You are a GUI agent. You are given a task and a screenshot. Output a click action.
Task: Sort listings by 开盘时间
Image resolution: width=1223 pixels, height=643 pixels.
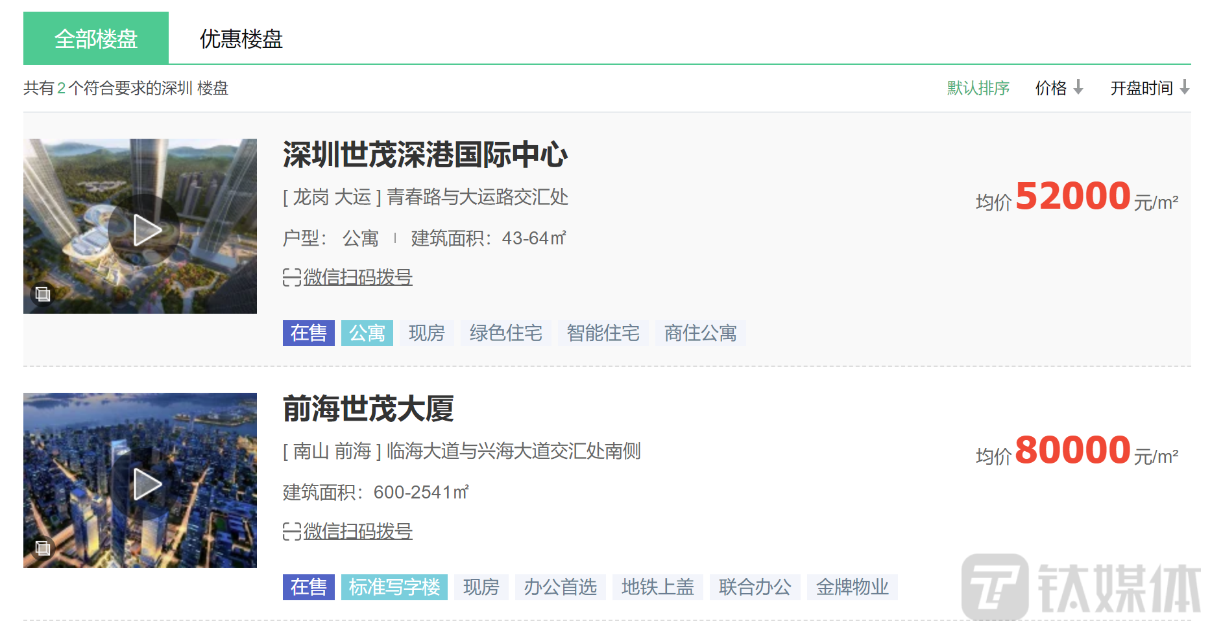pyautogui.click(x=1141, y=88)
